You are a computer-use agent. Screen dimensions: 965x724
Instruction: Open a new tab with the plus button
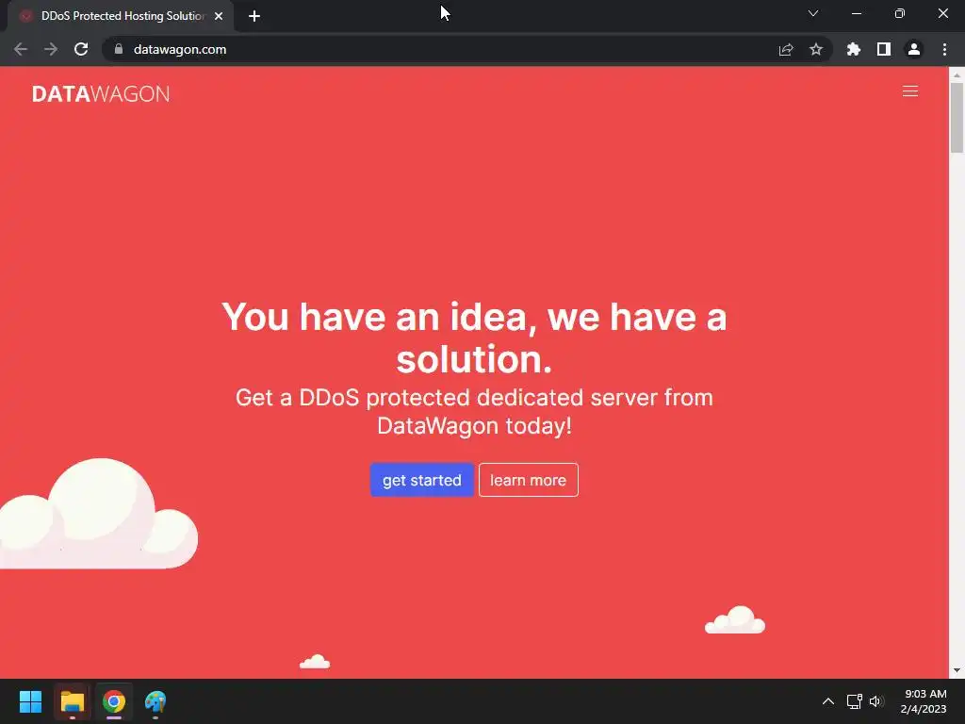pos(254,16)
